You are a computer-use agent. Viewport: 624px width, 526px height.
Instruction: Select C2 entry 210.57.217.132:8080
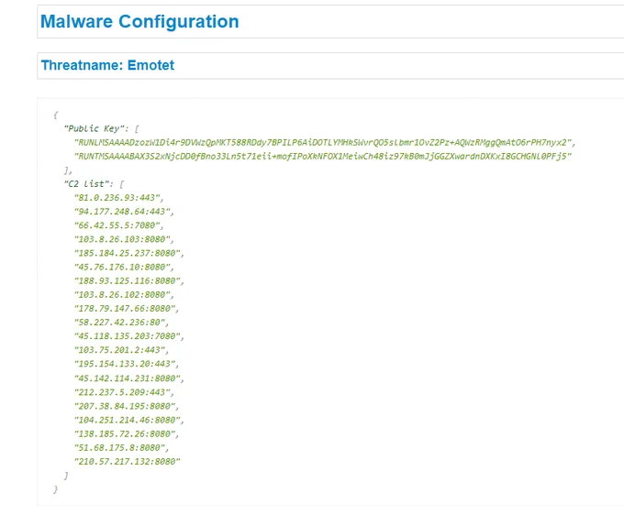click(127, 462)
